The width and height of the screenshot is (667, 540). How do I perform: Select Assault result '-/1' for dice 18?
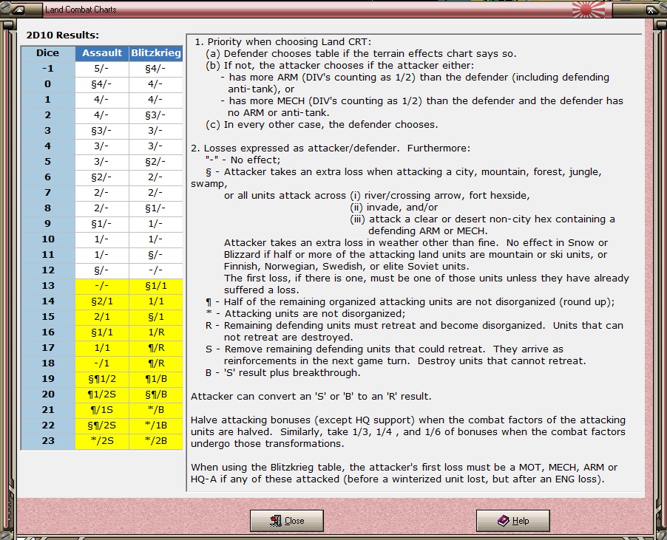(x=102, y=363)
